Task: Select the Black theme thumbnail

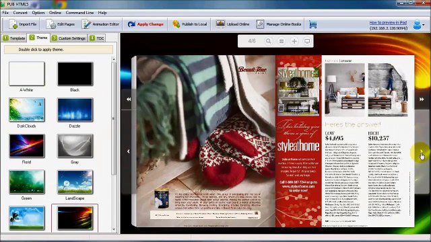Action: click(75, 73)
